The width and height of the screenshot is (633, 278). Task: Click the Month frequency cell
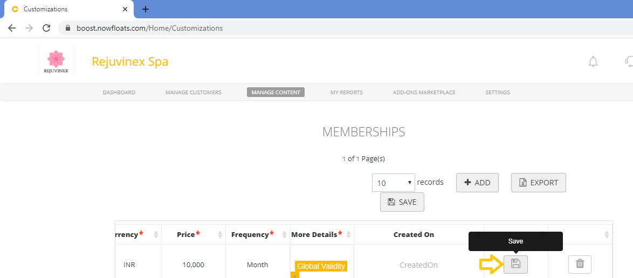coord(258,265)
